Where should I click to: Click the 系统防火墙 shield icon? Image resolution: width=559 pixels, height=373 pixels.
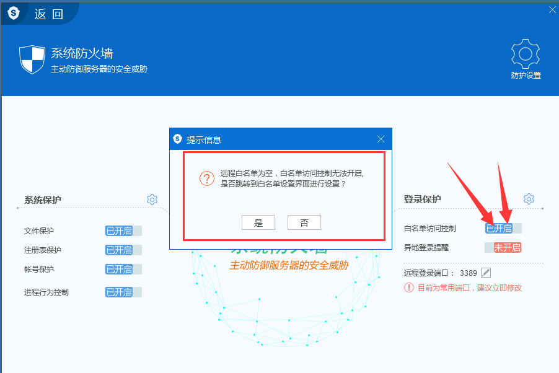click(32, 59)
